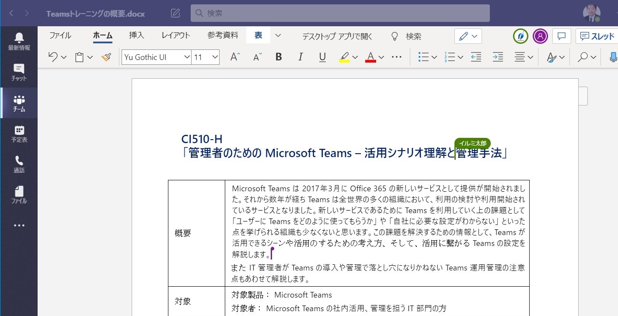This screenshot has height=316, width=618.
Task: Open the editing mode pencil dropdown
Action: pos(468,36)
